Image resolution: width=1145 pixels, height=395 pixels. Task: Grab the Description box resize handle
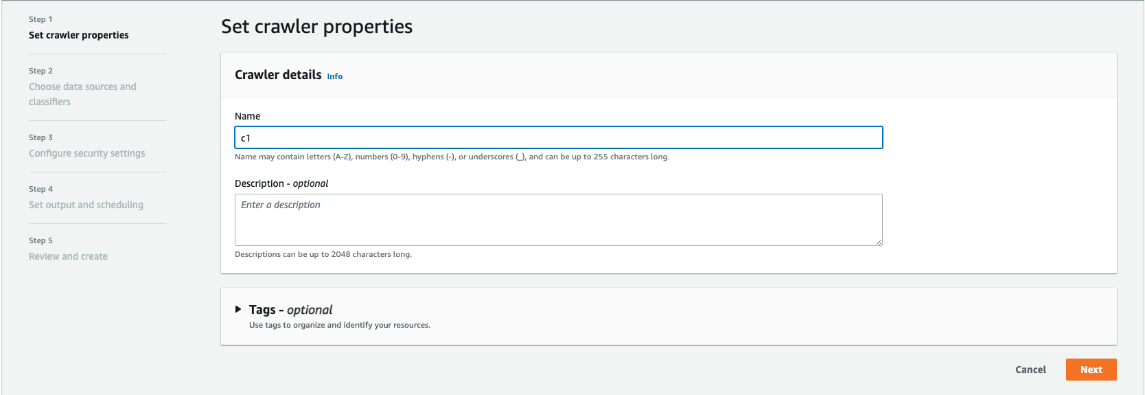(x=878, y=241)
